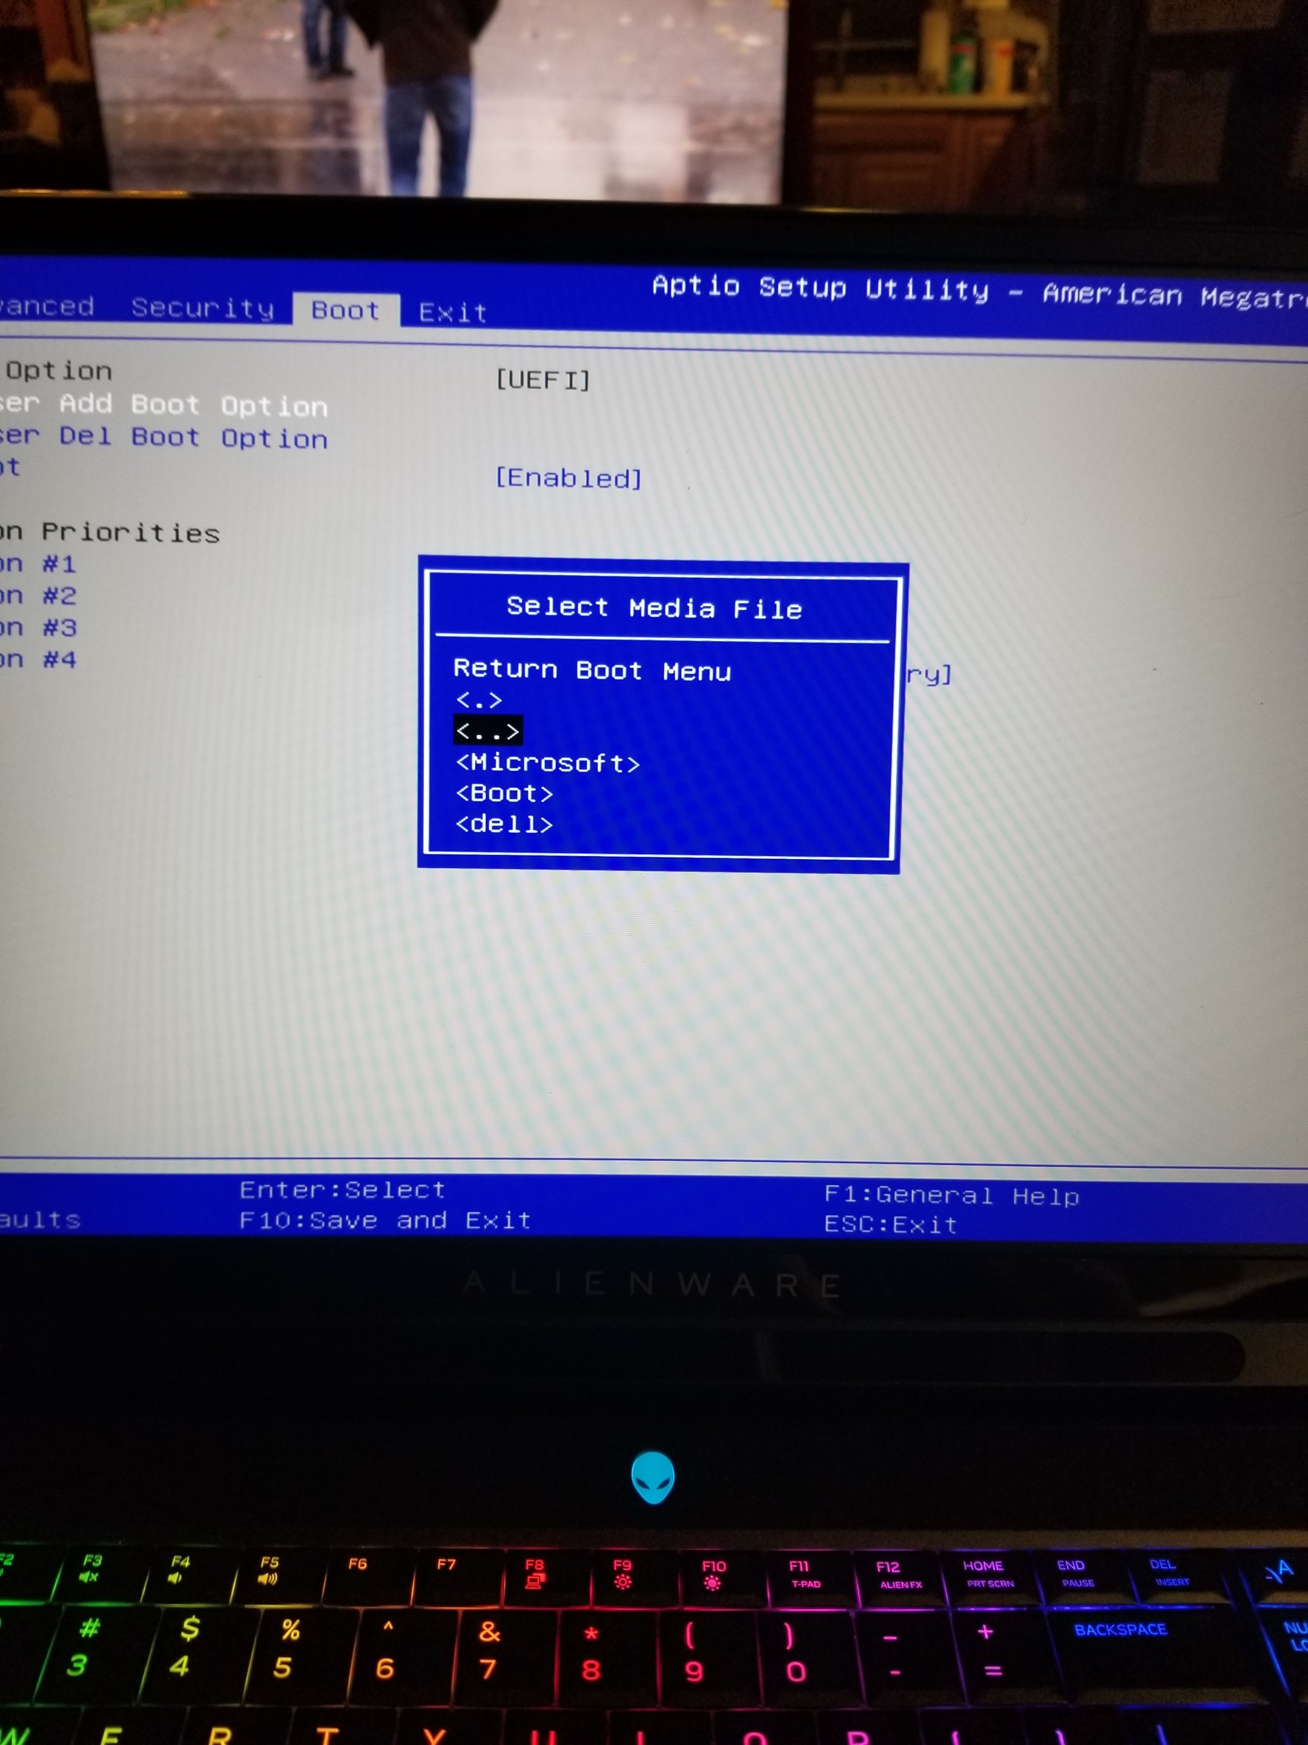
Task: Click the Priorities section heading
Action: point(110,533)
